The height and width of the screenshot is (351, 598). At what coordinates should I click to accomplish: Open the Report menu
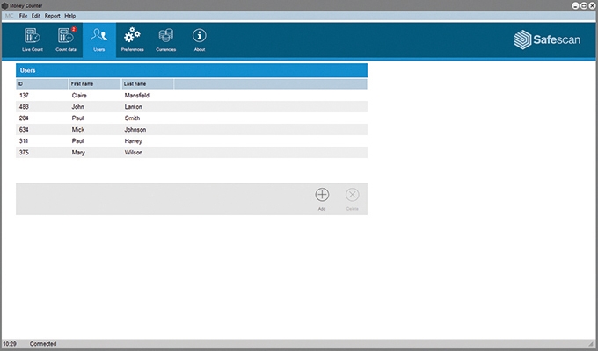click(53, 16)
